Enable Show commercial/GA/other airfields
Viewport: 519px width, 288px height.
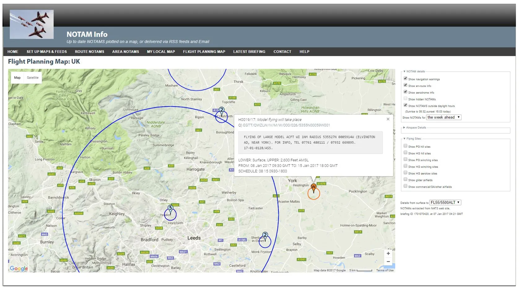pyautogui.click(x=405, y=186)
